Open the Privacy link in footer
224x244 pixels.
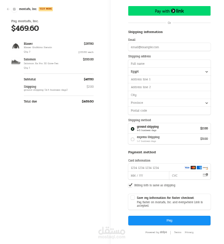click(x=189, y=232)
